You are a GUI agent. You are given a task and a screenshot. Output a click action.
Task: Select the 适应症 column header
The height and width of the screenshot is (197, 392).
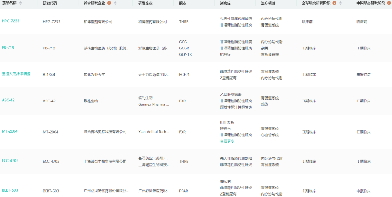coord(225,3)
